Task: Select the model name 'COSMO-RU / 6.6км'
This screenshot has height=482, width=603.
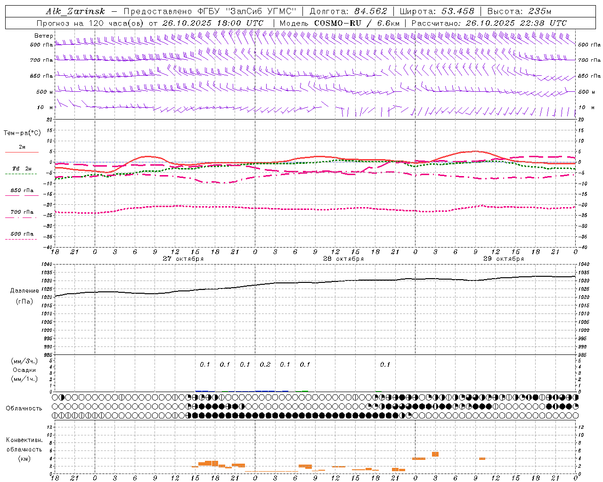Action: tap(357, 23)
